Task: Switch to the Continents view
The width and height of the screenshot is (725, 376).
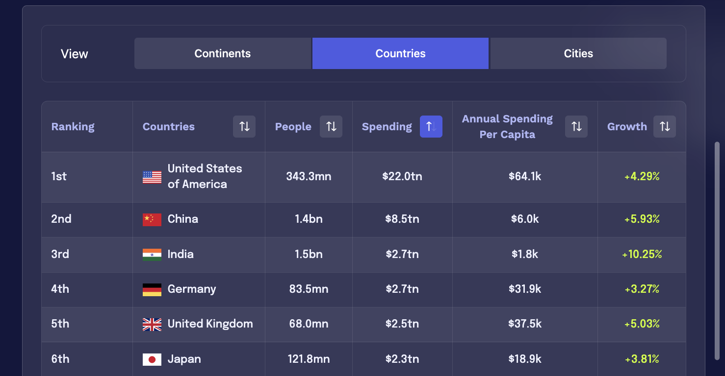Action: pos(223,53)
